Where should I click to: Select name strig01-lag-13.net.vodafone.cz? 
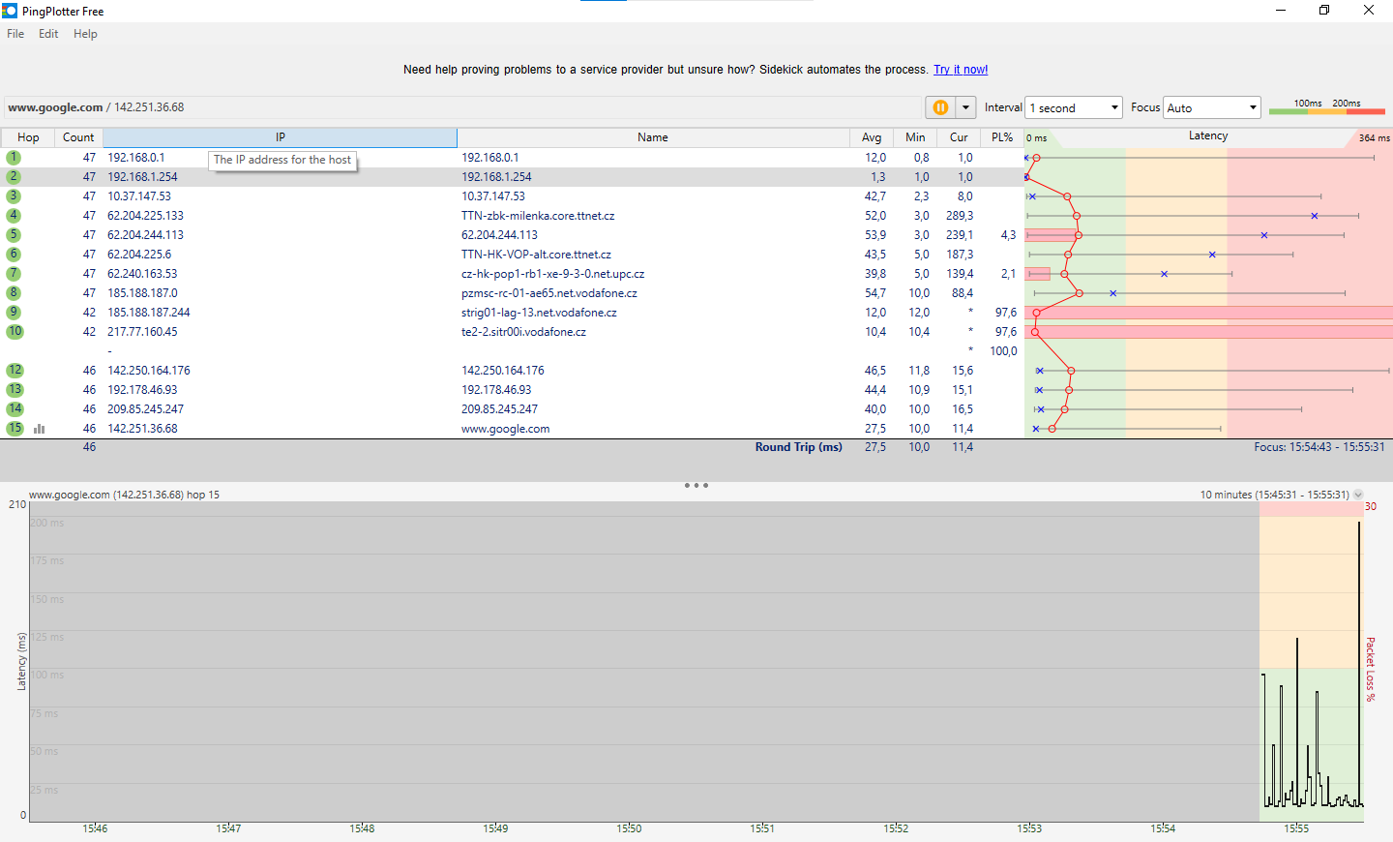click(539, 313)
